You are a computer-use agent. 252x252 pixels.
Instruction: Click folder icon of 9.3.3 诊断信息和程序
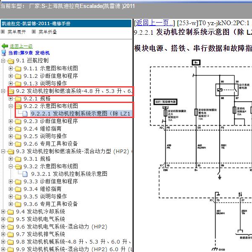pos(18,182)
